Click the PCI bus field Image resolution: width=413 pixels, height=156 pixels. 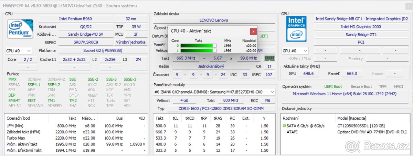click(361, 42)
